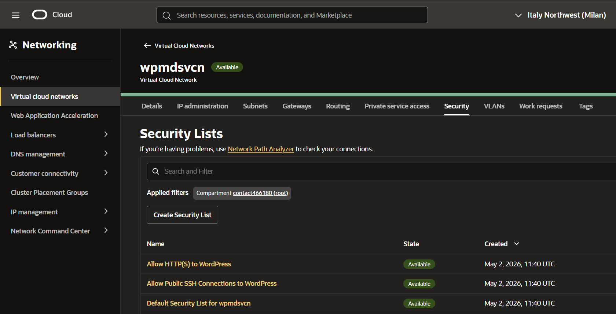Click the Security Lists heading
The height and width of the screenshot is (314, 616).
point(181,134)
